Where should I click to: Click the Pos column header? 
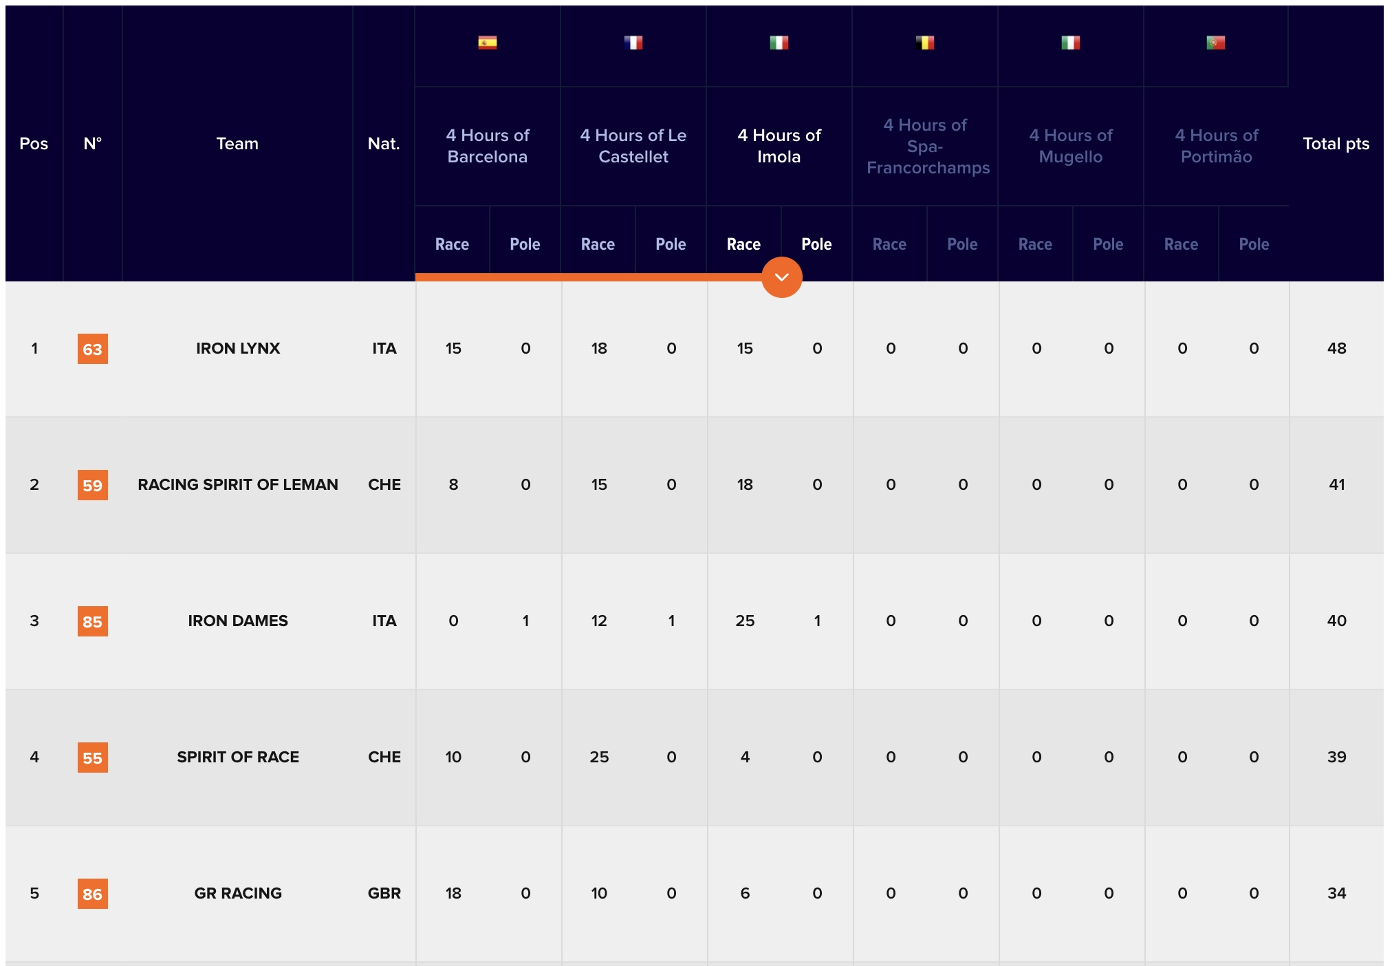coord(34,144)
